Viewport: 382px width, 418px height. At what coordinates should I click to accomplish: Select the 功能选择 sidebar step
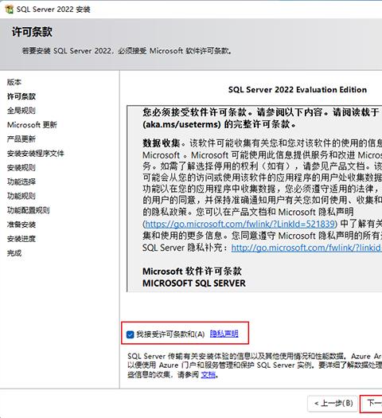coord(21,182)
